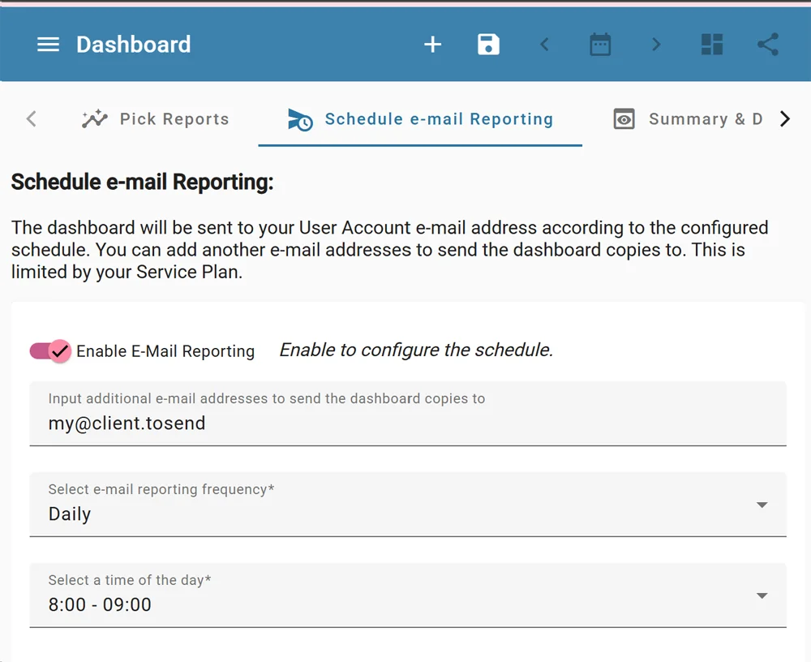811x662 pixels.
Task: Click the Summary eye icon
Action: (x=624, y=118)
